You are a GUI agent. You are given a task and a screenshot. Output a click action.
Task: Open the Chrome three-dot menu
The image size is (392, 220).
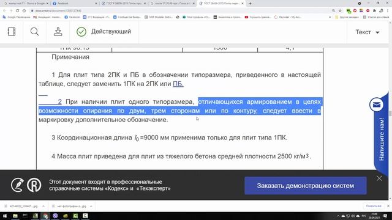coord(388,11)
